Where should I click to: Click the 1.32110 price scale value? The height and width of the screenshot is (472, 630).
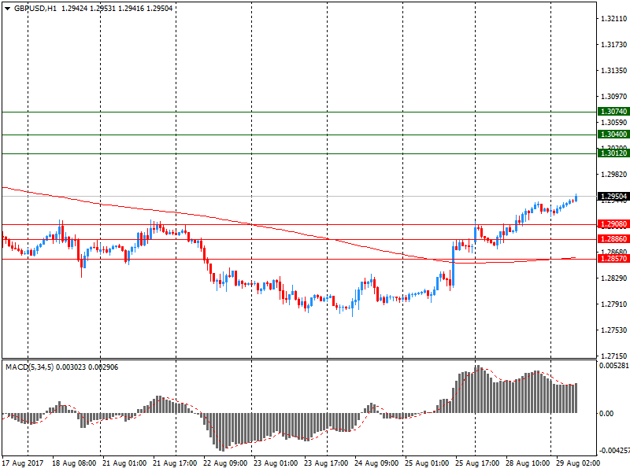(x=613, y=18)
